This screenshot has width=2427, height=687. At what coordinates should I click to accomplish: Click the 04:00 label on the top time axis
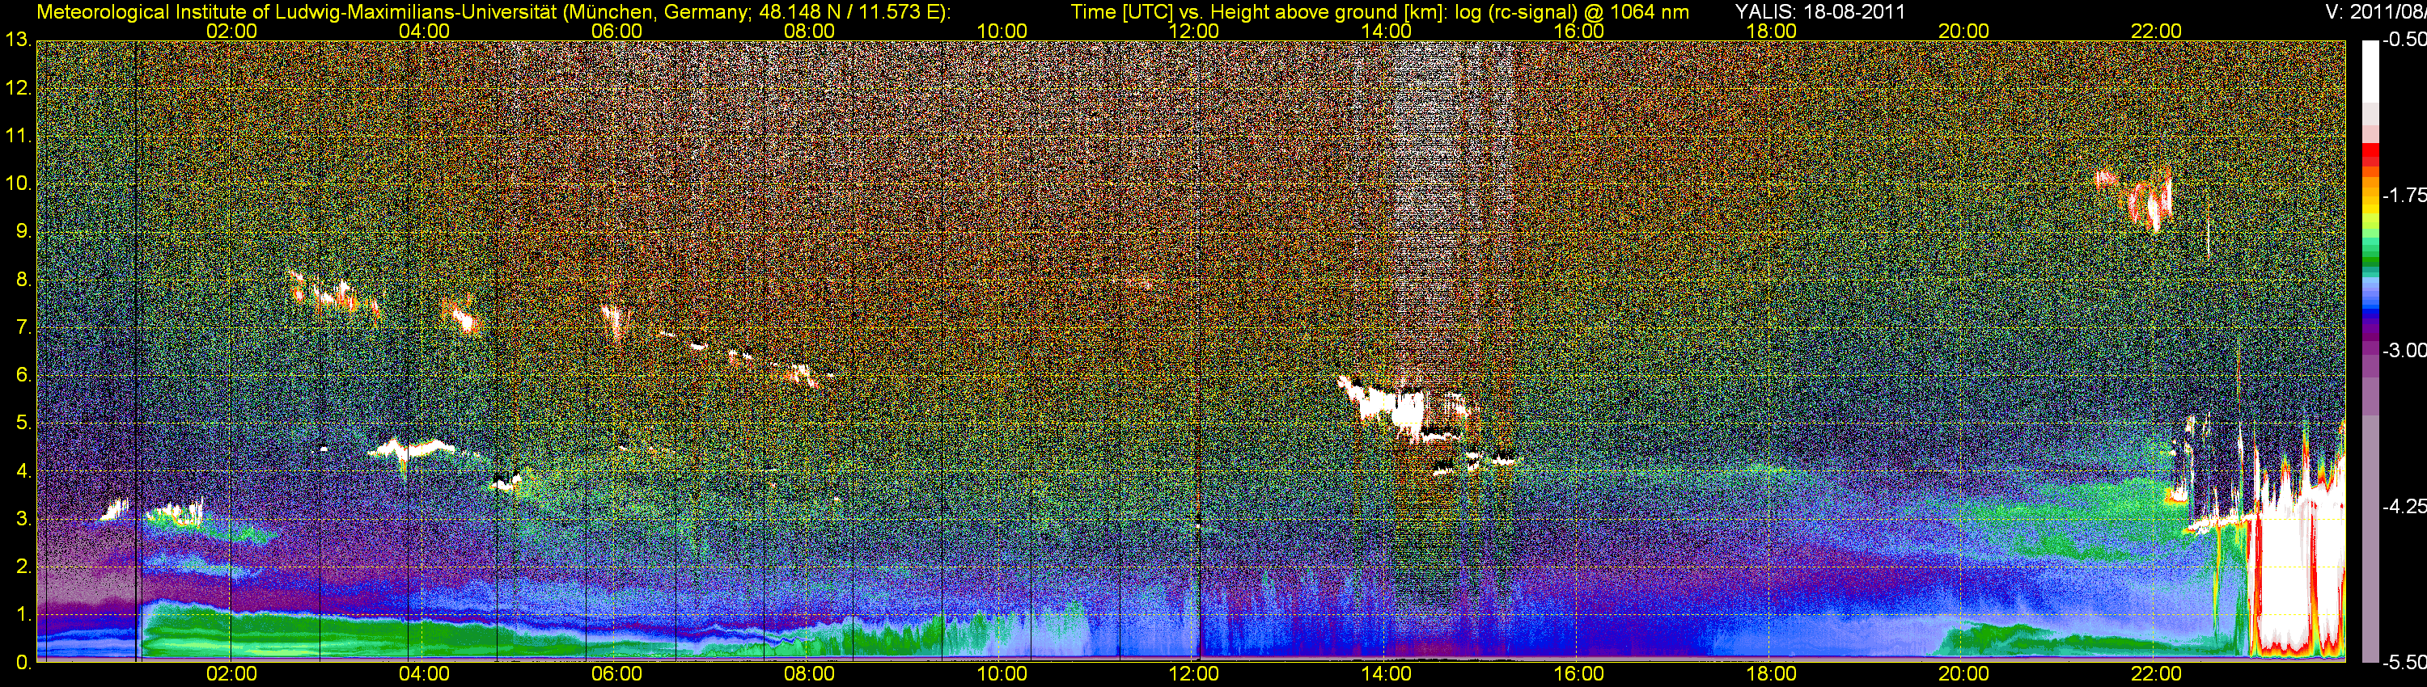[424, 31]
